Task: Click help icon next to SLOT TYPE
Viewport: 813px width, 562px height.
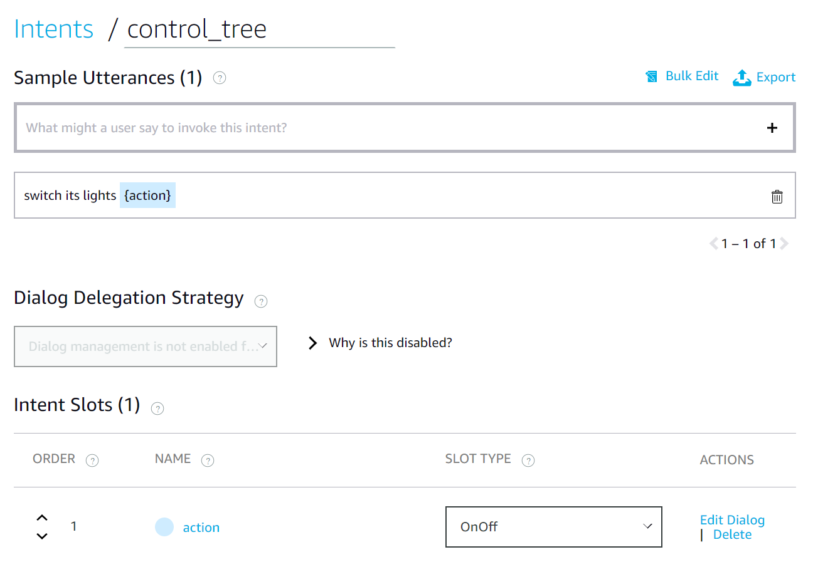Action: pos(528,461)
